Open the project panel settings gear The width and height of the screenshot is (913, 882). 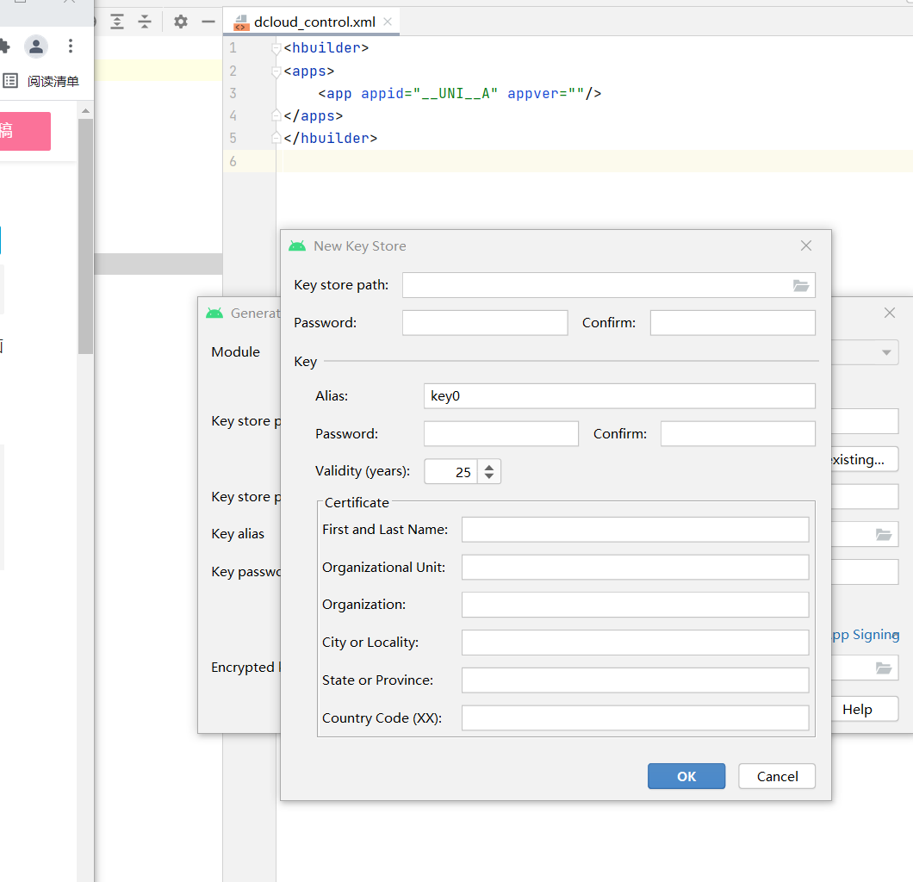(x=181, y=22)
